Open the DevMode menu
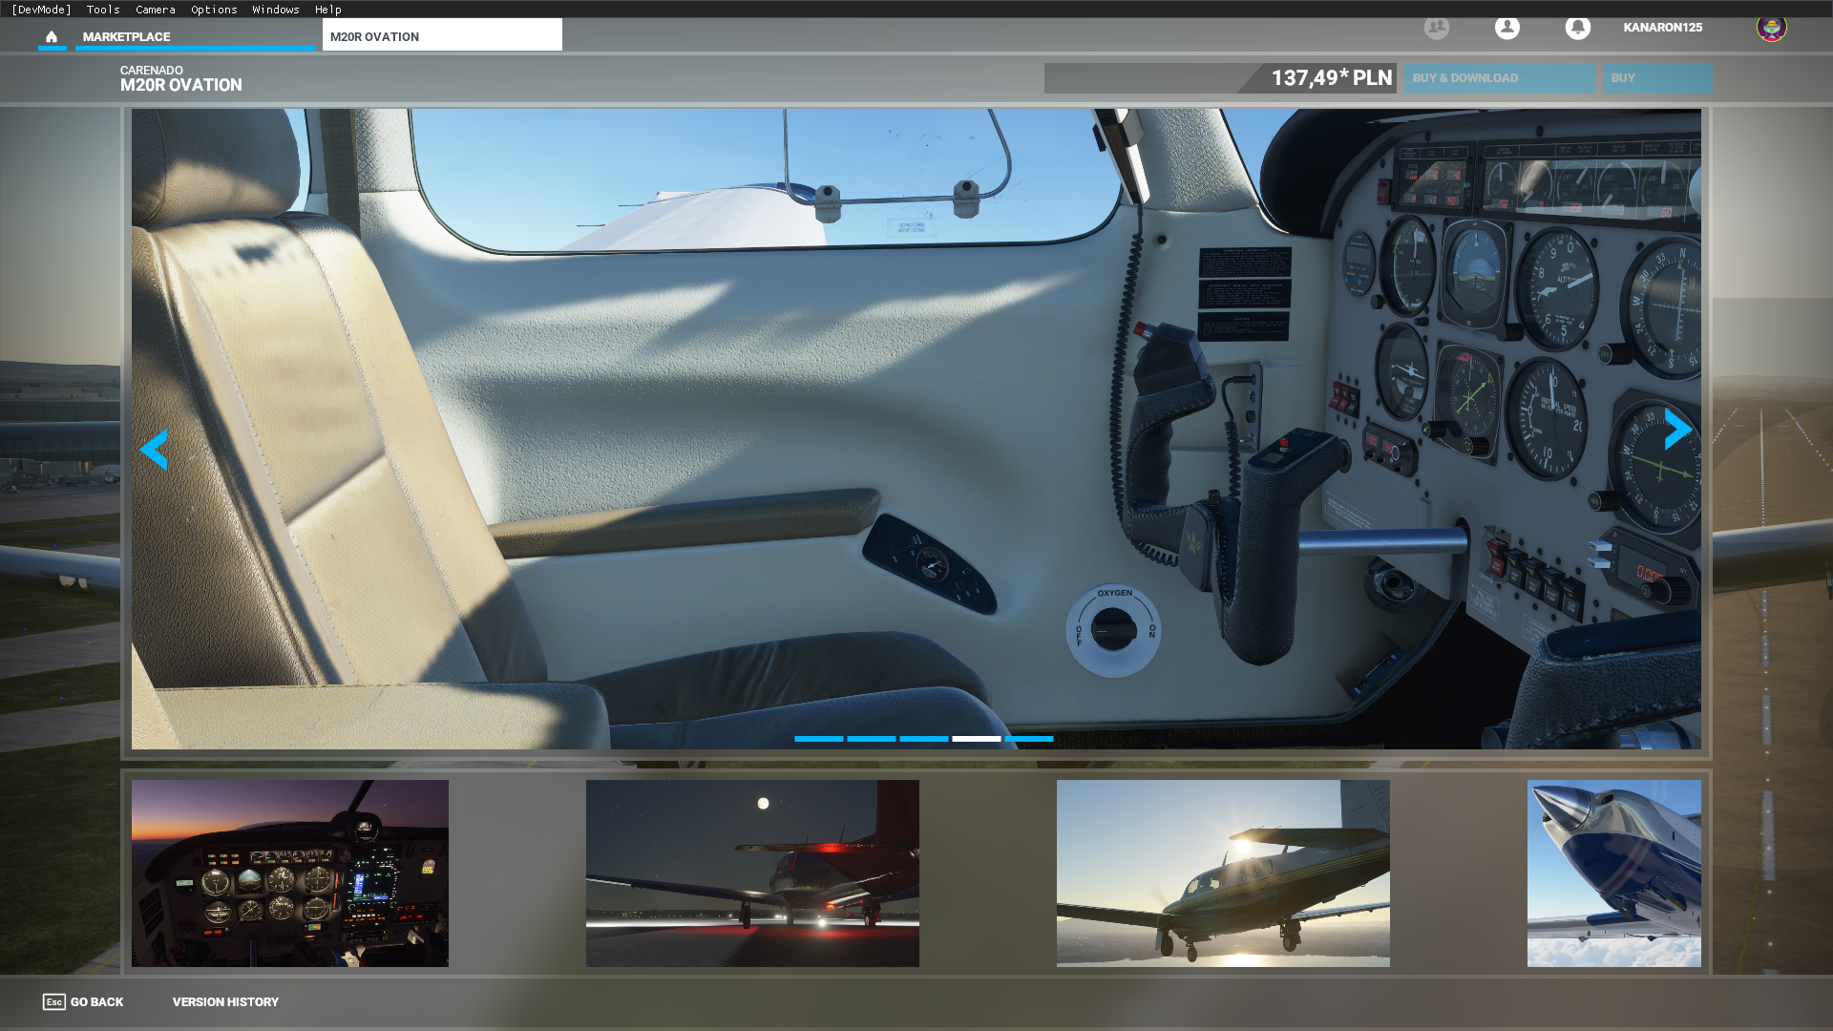The height and width of the screenshot is (1031, 1833). [x=41, y=10]
